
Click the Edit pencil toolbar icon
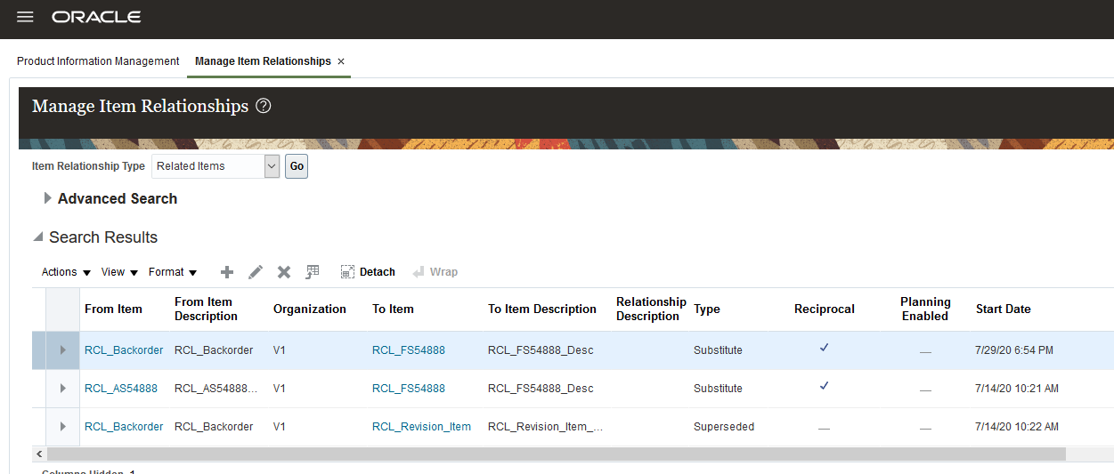pos(256,272)
